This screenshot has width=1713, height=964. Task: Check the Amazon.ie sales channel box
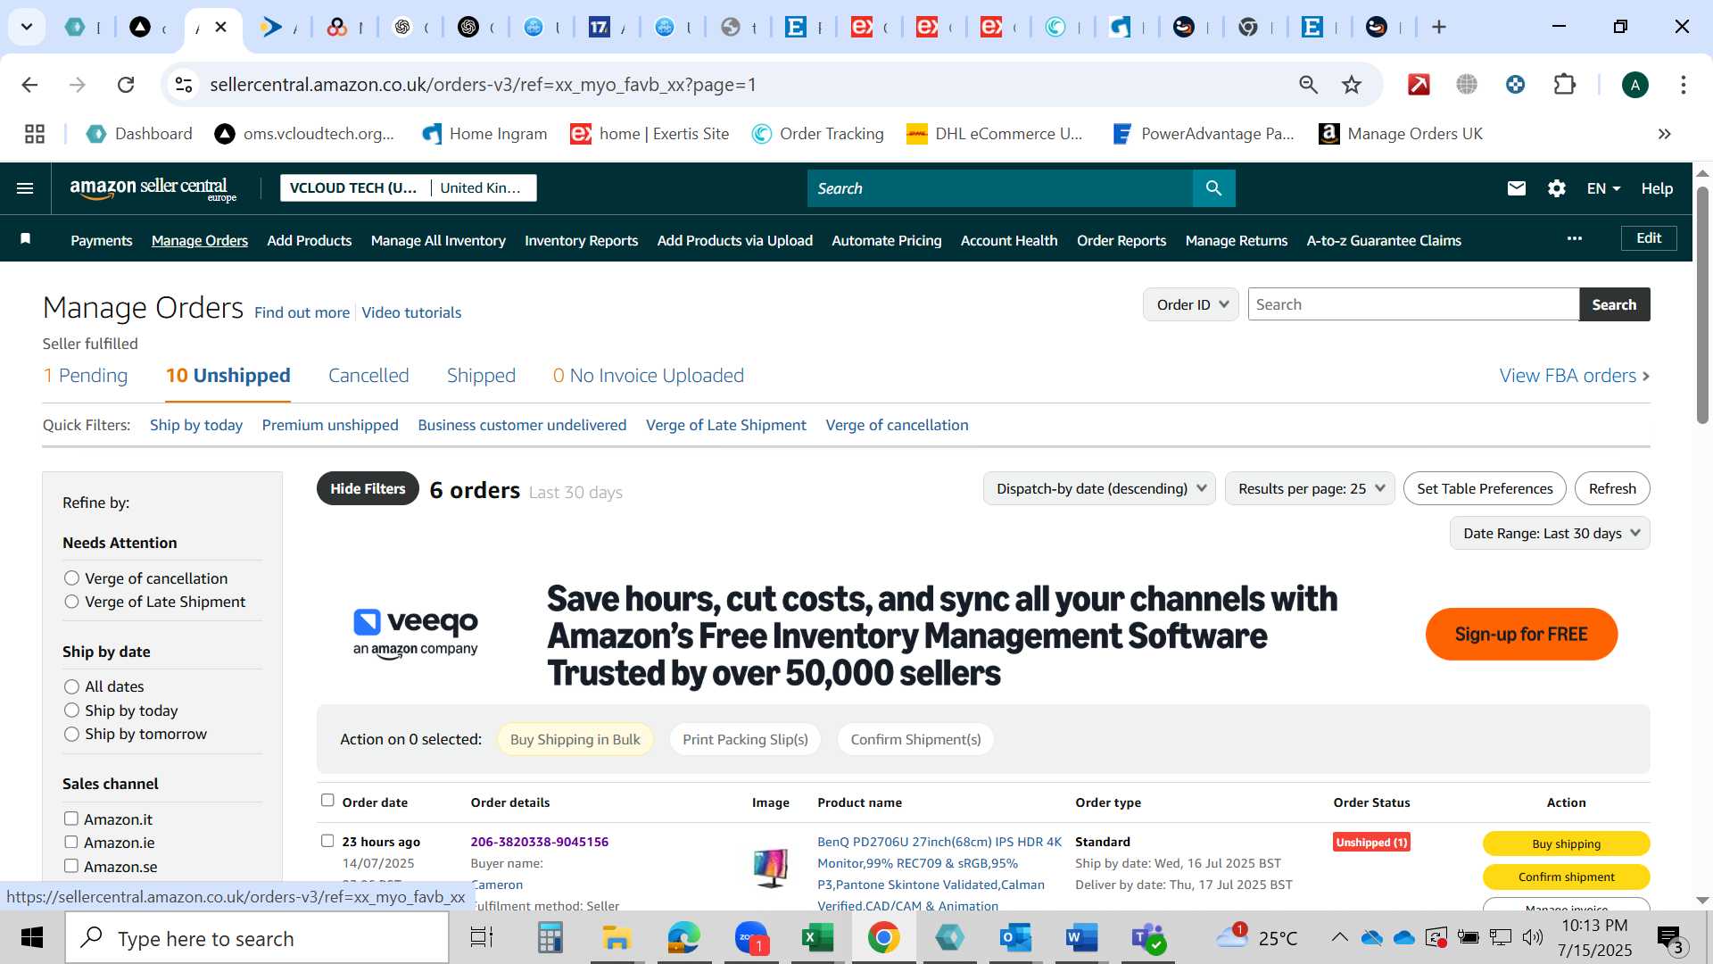pos(71,842)
